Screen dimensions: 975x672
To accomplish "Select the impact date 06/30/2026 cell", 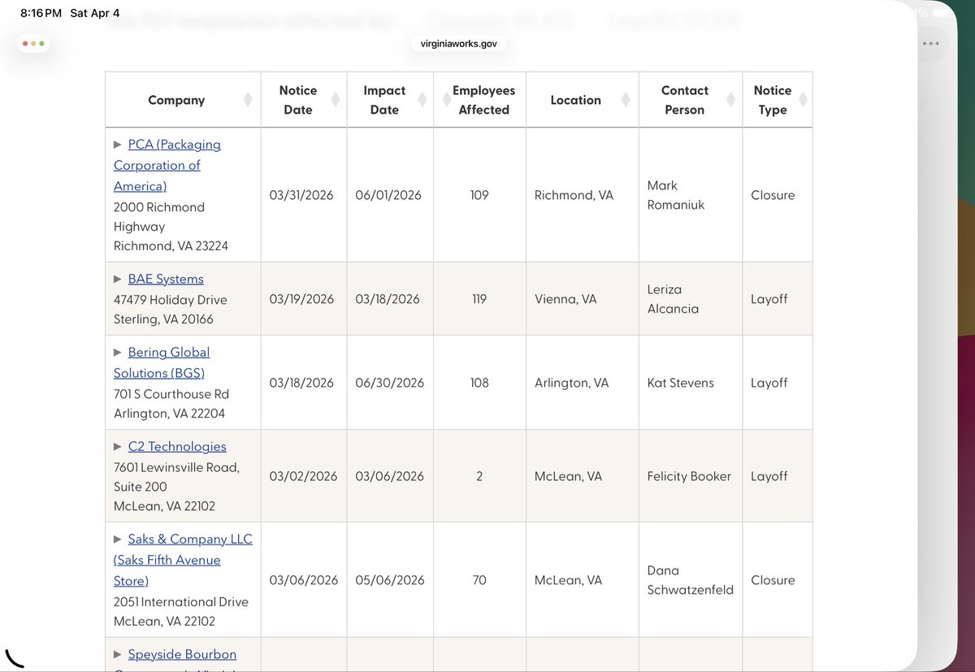I will tap(390, 383).
